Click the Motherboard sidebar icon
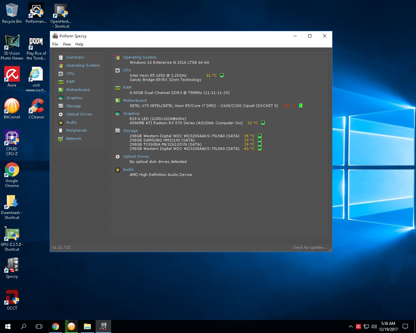Screen dimensions: 416x333 click(x=60, y=90)
